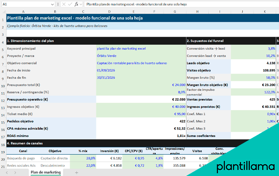Select target revenue € 40.000 cell
The width and height of the screenshot is (279, 176).
point(141,107)
